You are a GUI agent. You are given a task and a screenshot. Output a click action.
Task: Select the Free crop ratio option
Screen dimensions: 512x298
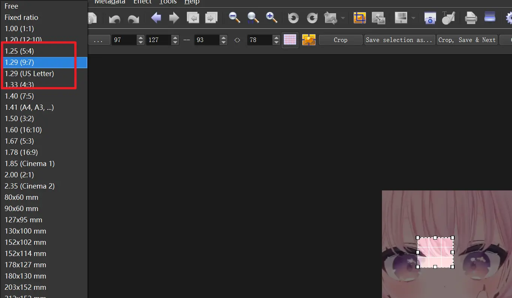(11, 6)
